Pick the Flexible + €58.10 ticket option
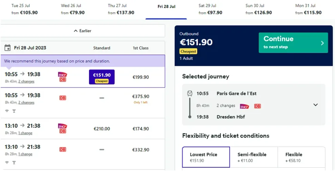The width and height of the screenshot is (335, 171). (301, 157)
